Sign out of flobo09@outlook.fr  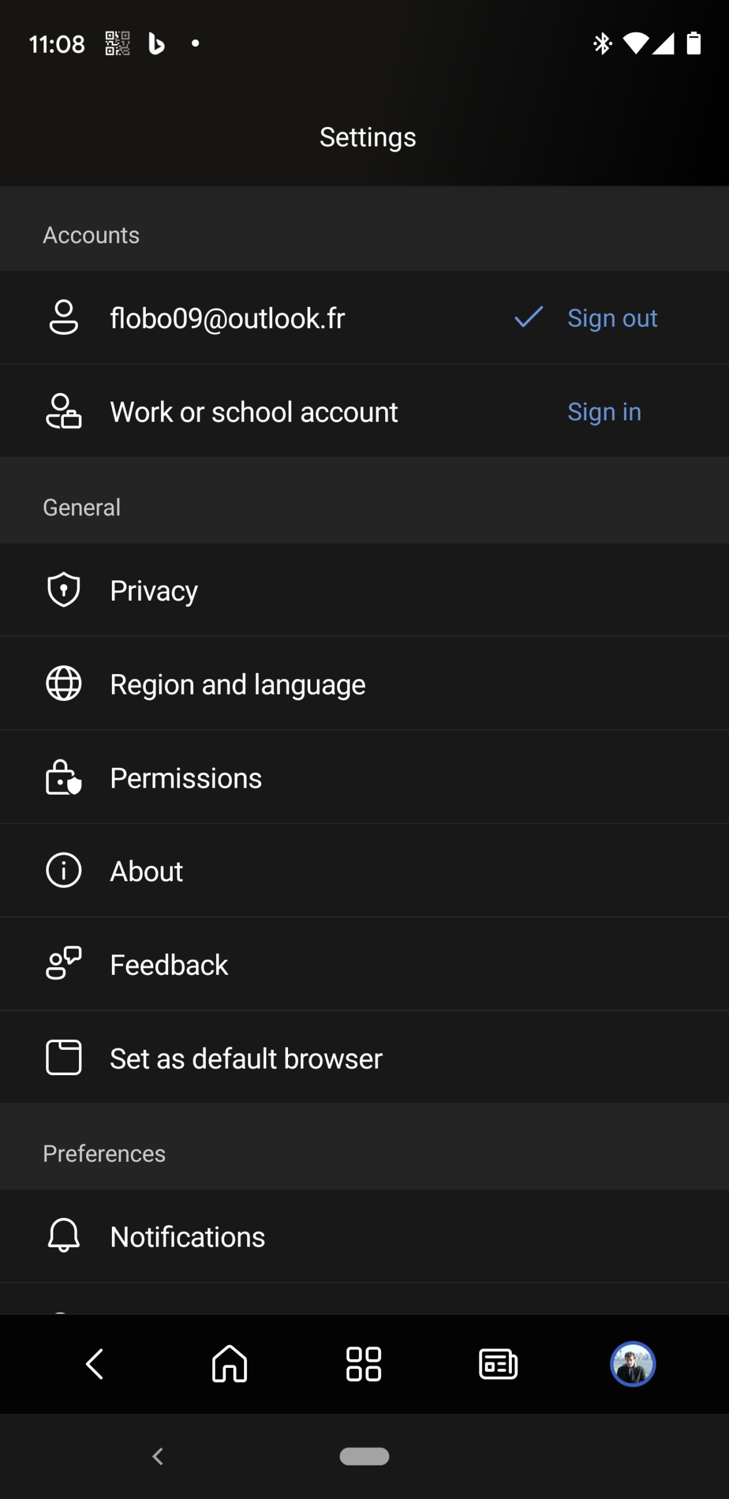click(x=612, y=318)
